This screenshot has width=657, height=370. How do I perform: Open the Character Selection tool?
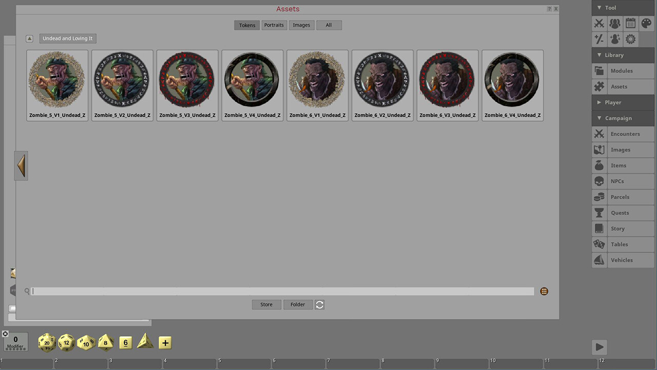click(x=614, y=39)
